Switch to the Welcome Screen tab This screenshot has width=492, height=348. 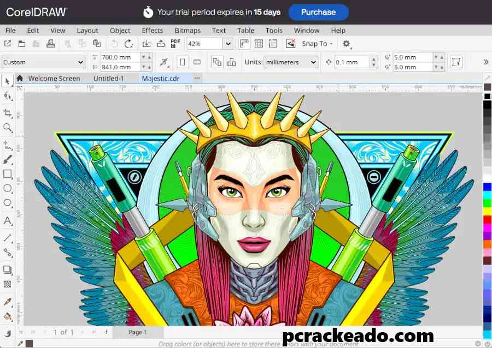click(54, 78)
